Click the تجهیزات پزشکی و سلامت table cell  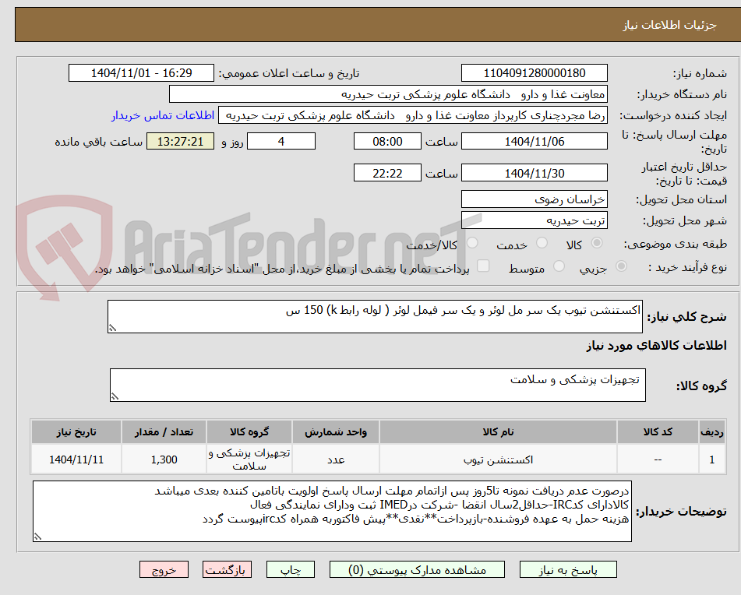(249, 459)
